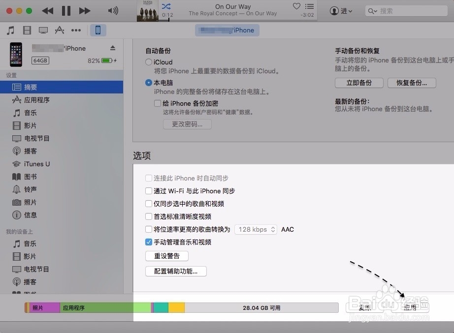
Task: Switch to Movies library icon
Action: click(27, 30)
